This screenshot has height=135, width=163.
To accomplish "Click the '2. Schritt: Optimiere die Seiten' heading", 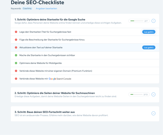I will pyautogui.click(x=55, y=93).
